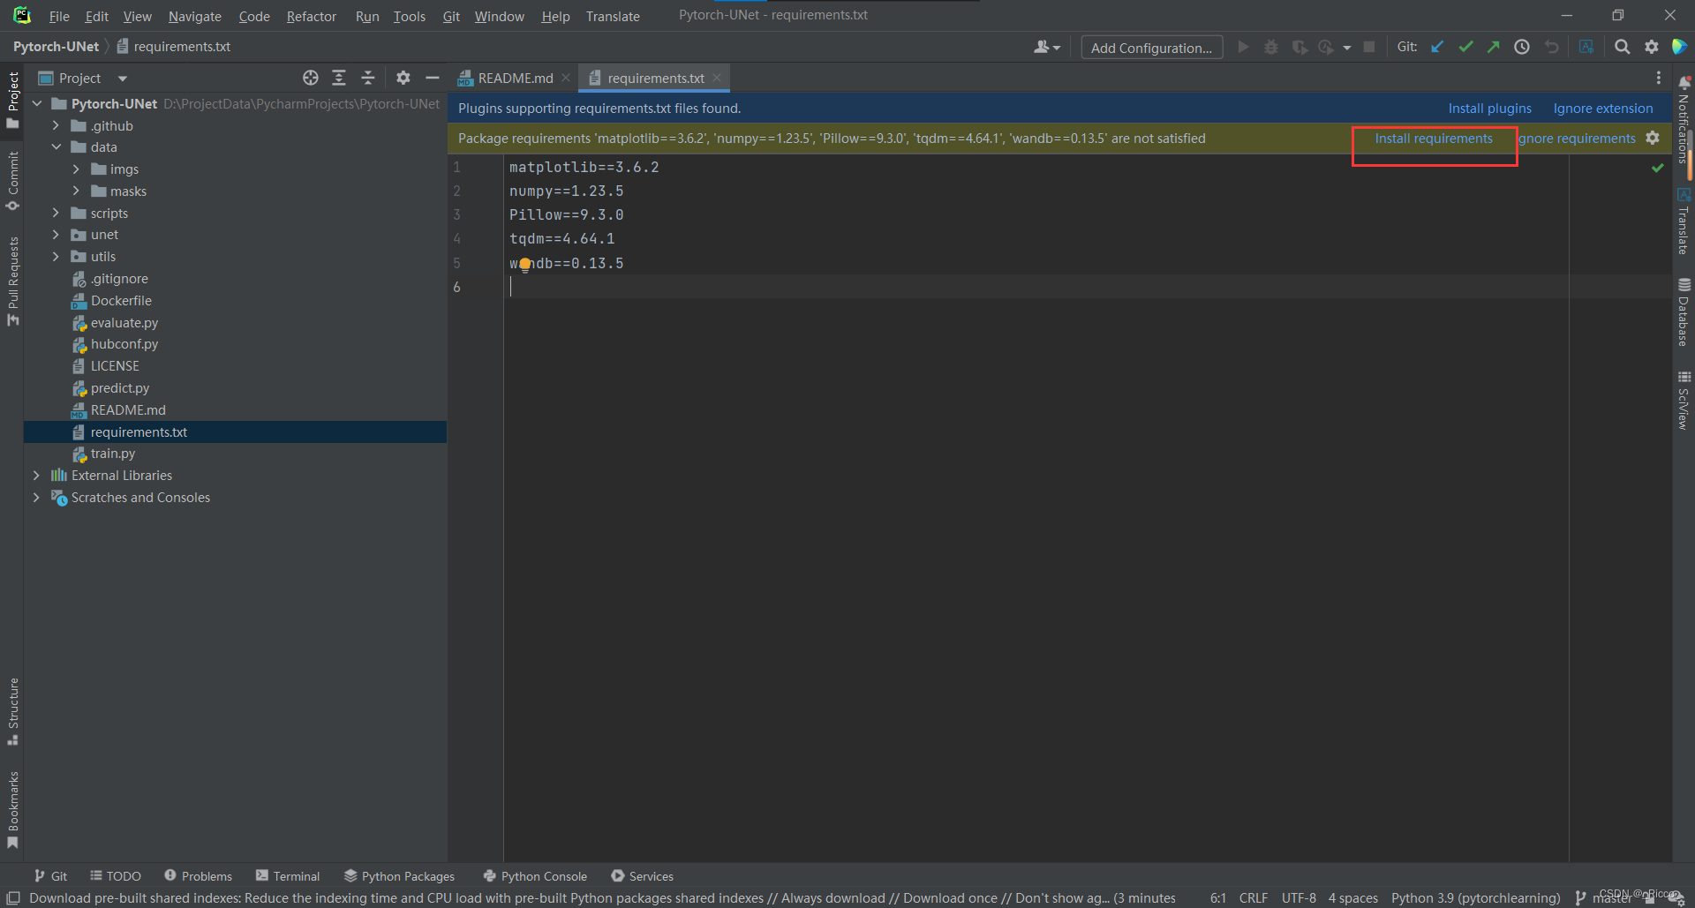The height and width of the screenshot is (908, 1695).
Task: Click Add Configuration button
Action: tap(1151, 48)
